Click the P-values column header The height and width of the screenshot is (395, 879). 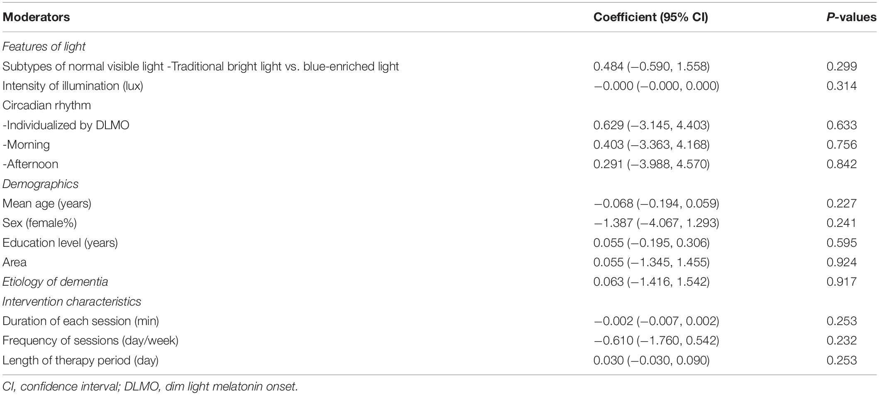tap(851, 17)
